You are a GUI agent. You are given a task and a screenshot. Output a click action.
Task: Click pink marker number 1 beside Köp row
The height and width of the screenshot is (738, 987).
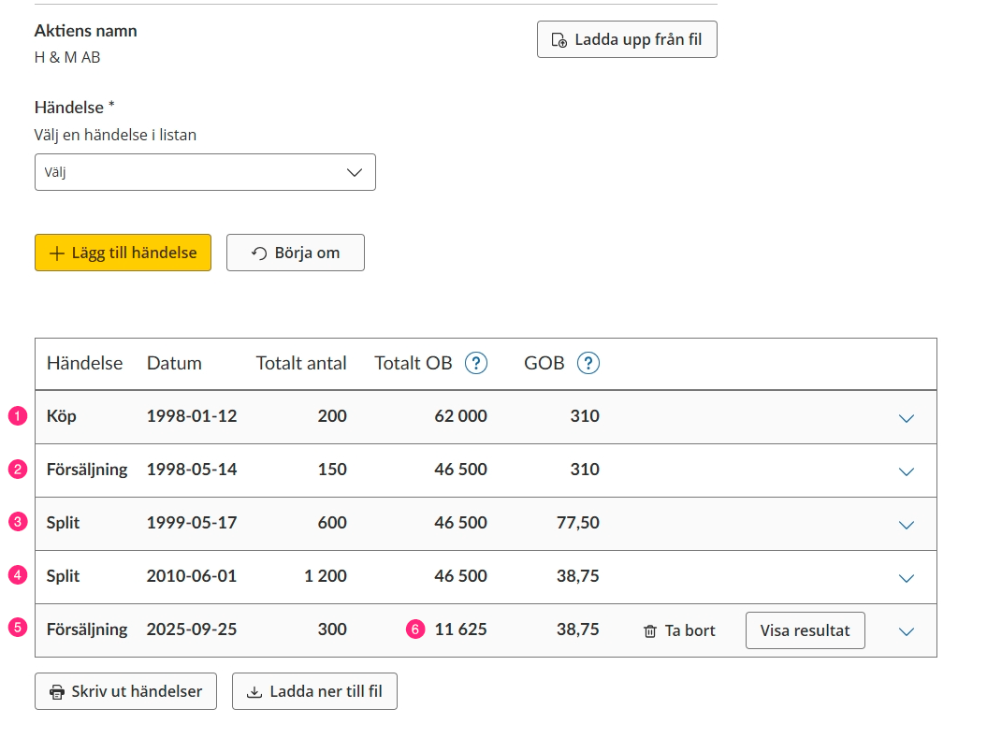pyautogui.click(x=18, y=416)
